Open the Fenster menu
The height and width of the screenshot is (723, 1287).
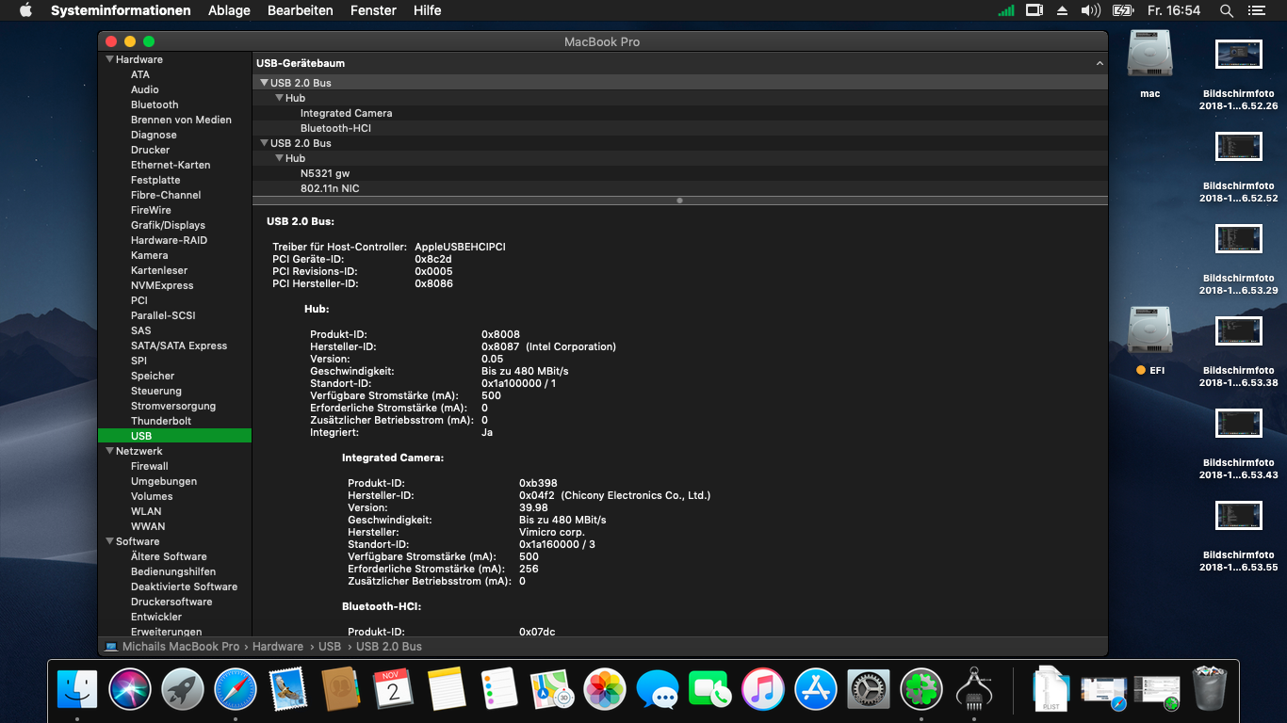(373, 10)
